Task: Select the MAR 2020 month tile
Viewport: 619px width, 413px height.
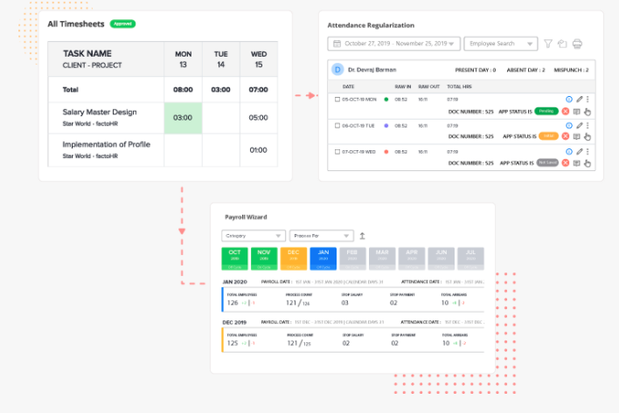Action: point(382,258)
